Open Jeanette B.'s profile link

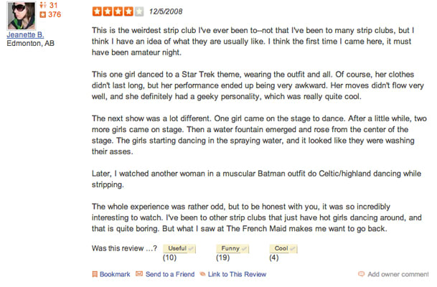(x=25, y=35)
